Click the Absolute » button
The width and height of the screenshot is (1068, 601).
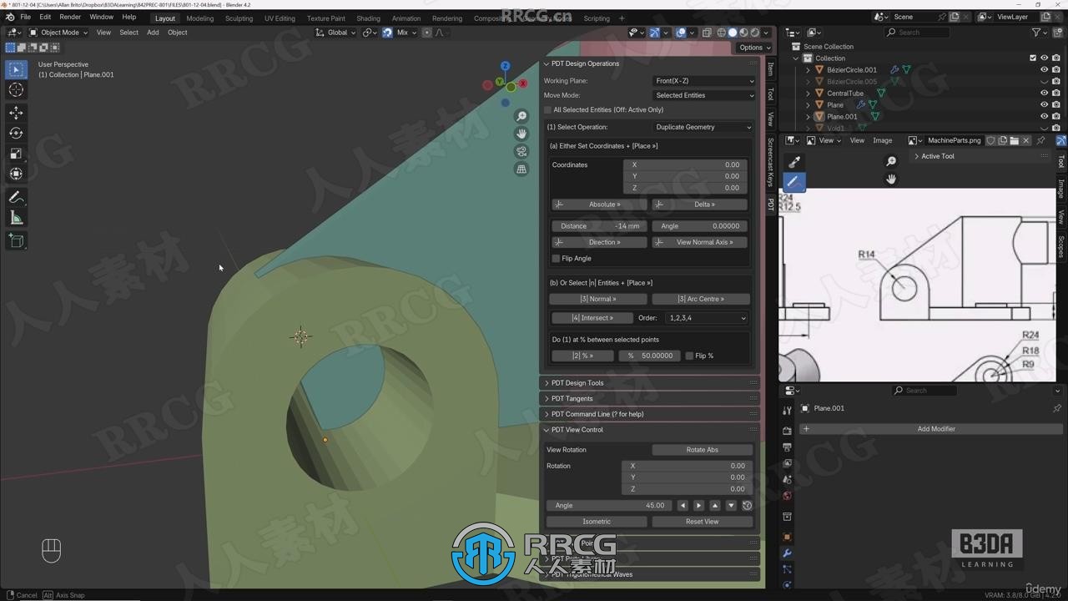tap(599, 205)
